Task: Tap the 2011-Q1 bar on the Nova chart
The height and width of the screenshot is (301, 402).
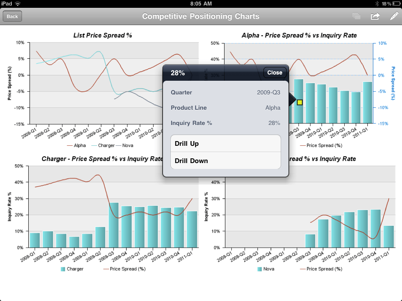Action: (x=388, y=237)
